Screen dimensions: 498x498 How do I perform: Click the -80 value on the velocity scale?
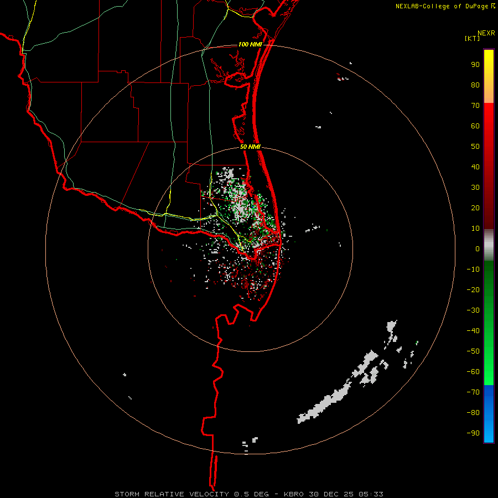473,413
